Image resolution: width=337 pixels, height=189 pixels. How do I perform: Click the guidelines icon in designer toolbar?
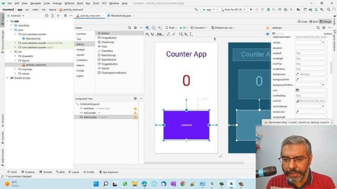point(191,34)
